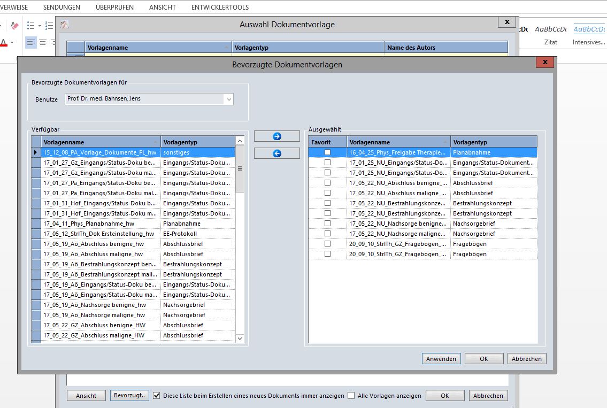Uncheck 'Diese Liste beim Erstellen' checkbox

tap(157, 396)
